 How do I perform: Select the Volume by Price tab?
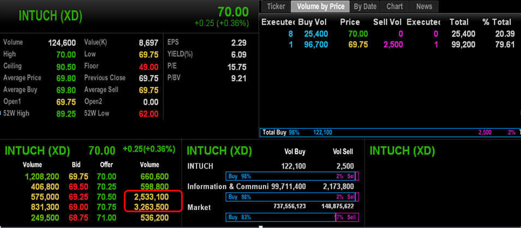(x=320, y=7)
